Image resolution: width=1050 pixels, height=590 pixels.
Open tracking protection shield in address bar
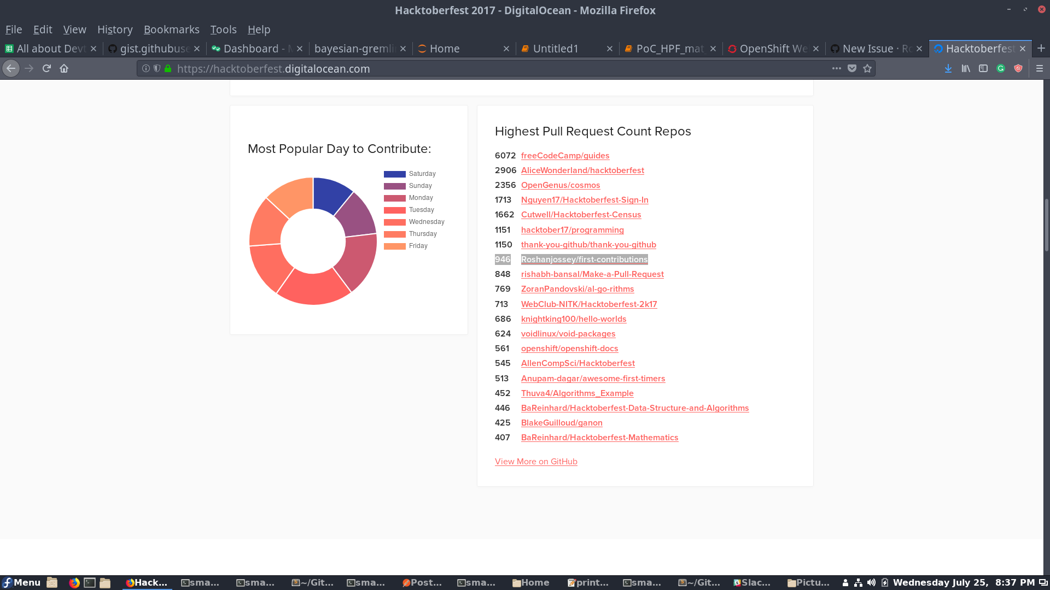157,68
